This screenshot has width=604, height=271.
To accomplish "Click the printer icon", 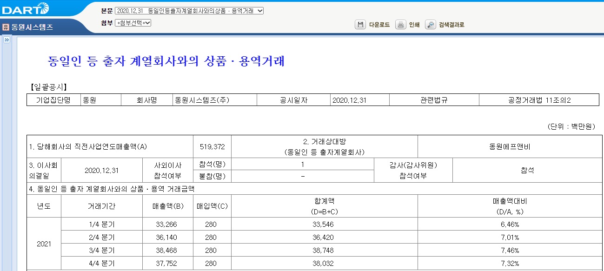I will tap(400, 25).
